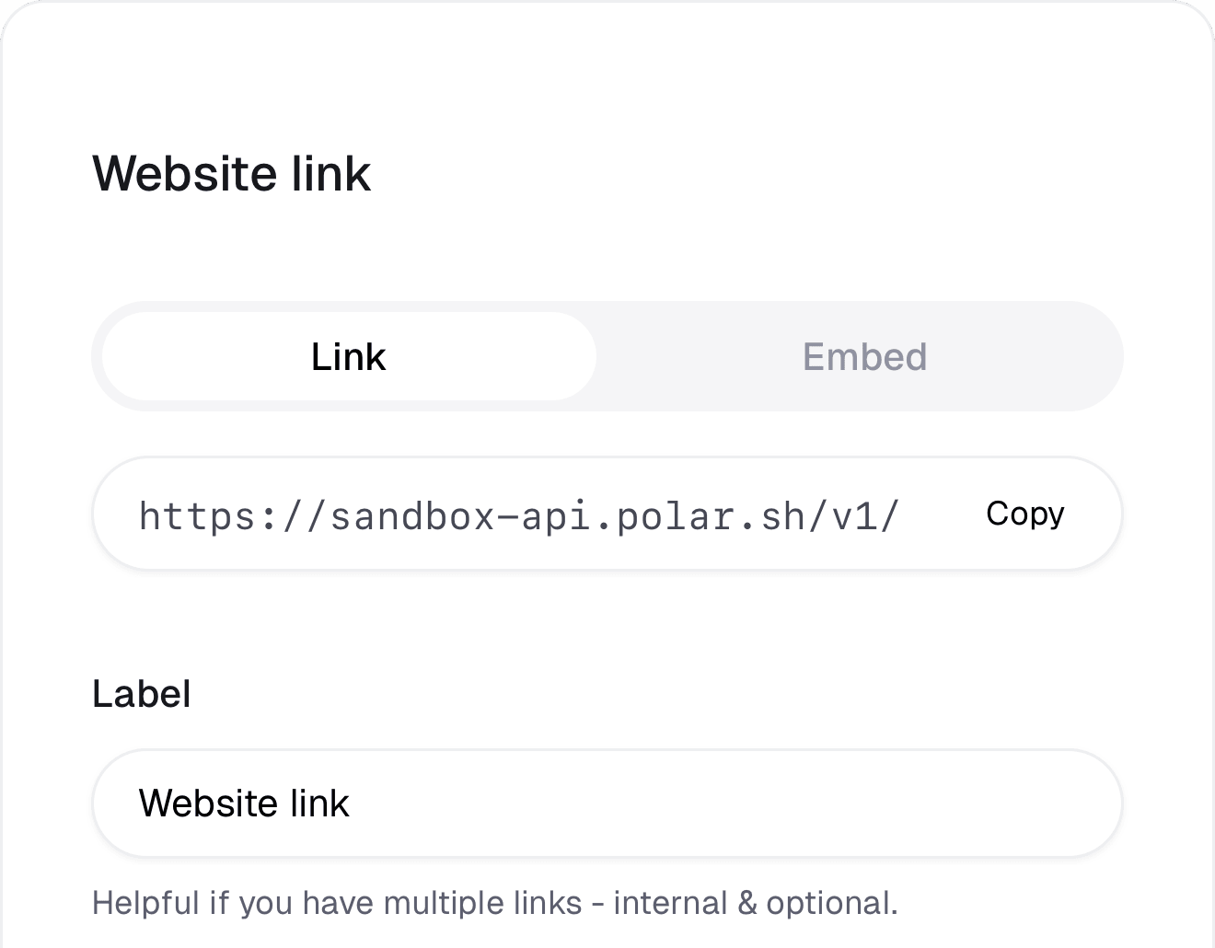1215x948 pixels.
Task: Show the shareable Link view
Action: (349, 356)
